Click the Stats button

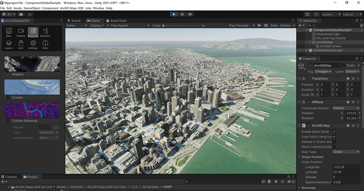pyautogui.click(x=274, y=25)
